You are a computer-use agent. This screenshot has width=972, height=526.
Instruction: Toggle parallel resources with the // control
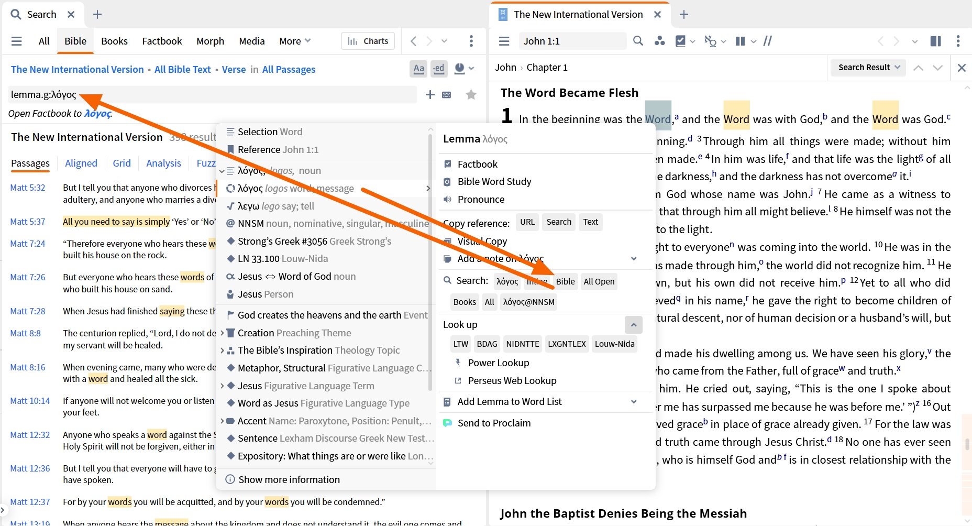click(x=768, y=41)
